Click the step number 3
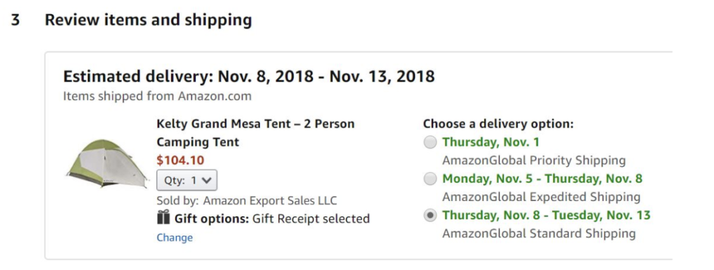Viewport: 714px width, 270px height. (15, 20)
